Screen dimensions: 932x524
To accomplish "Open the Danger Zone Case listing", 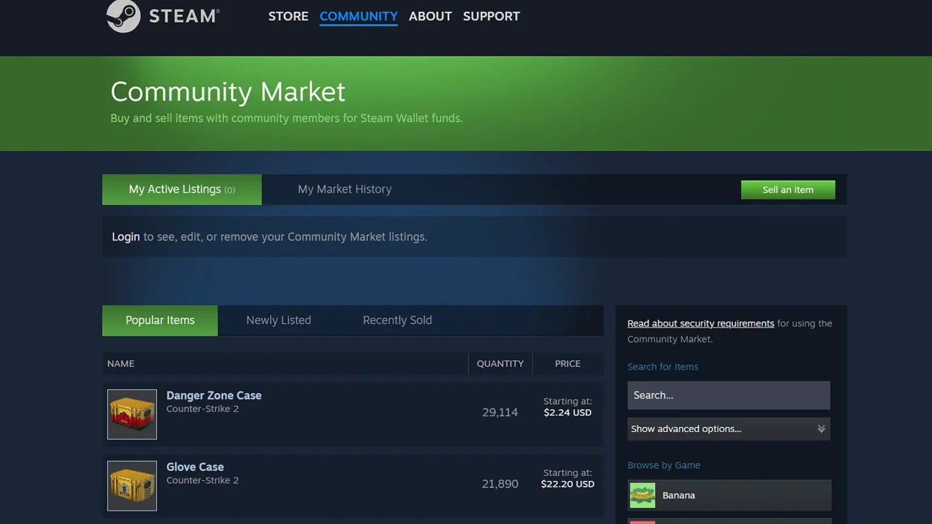I will pos(213,395).
